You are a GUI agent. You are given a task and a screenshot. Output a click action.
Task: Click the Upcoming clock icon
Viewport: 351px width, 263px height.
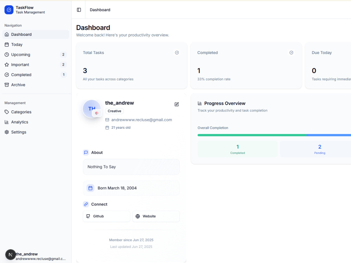pyautogui.click(x=7, y=55)
